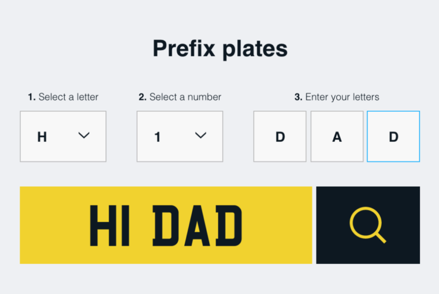
Task: Click the '1. Select a letter' label
Action: point(63,97)
